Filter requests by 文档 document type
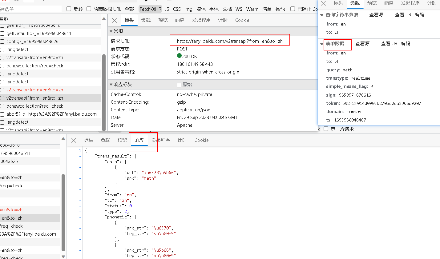This screenshot has width=440, height=259. [227, 9]
